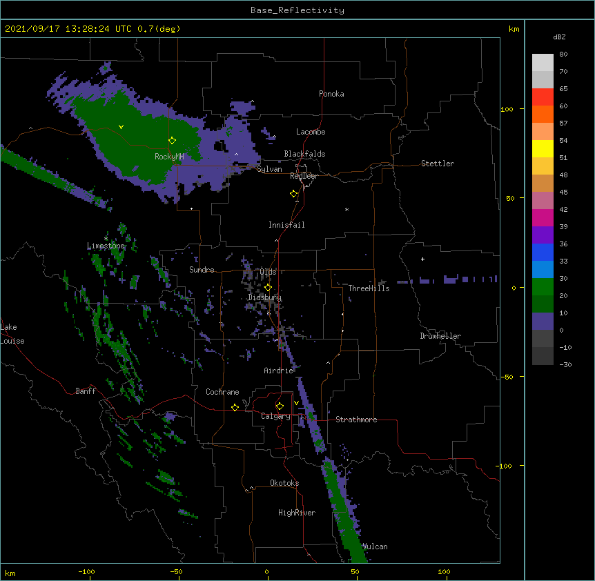595x581 pixels.
Task: Click the yellow diamond marker below Cochrane
Action: (235, 407)
